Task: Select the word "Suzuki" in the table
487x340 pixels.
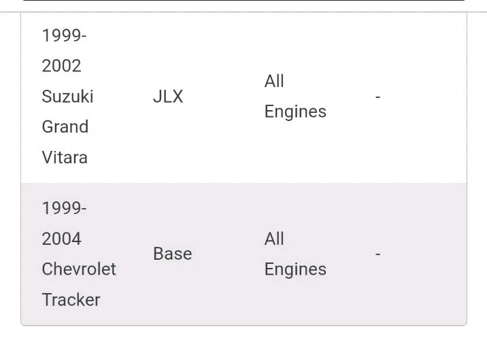Action: [67, 97]
